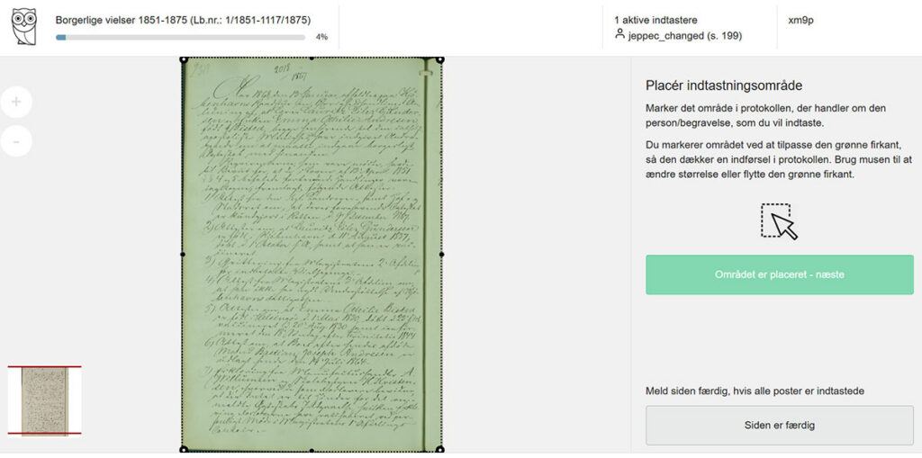Image resolution: width=922 pixels, height=458 pixels.
Task: Click the 'Siden er færdig' button
Action: pos(779,425)
